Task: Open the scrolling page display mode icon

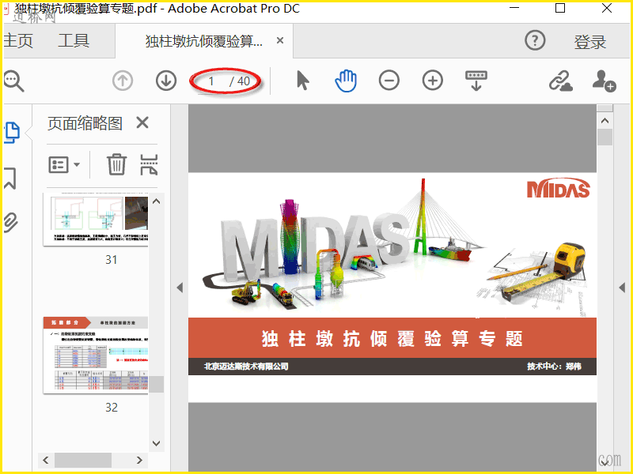Action: coord(476,81)
